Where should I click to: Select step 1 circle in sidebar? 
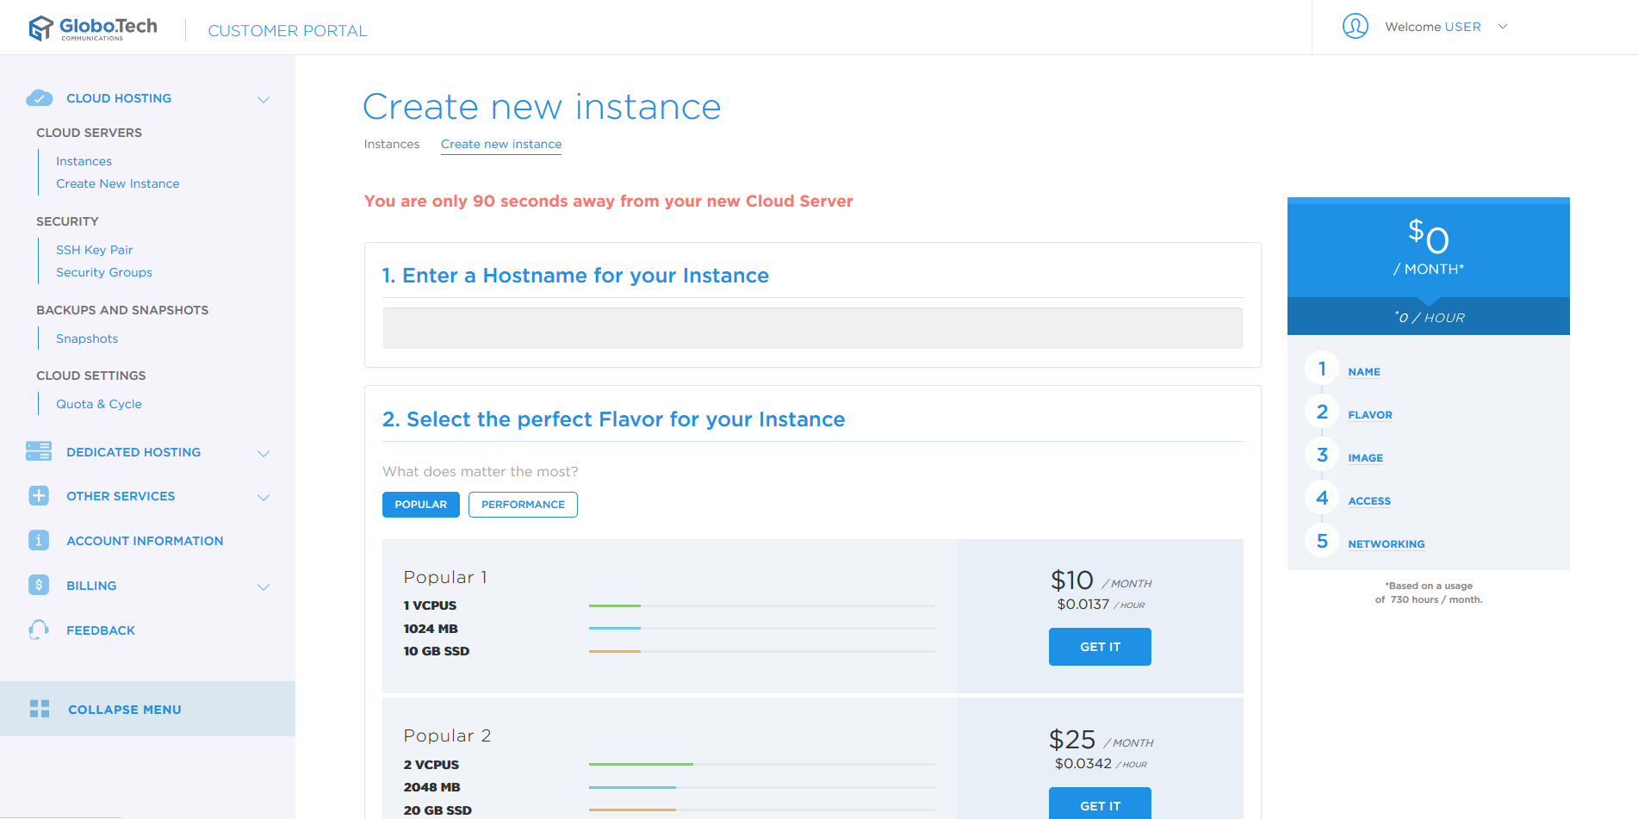(1322, 369)
